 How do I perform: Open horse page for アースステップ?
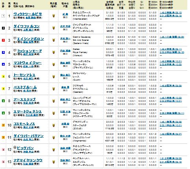click(x=25, y=99)
